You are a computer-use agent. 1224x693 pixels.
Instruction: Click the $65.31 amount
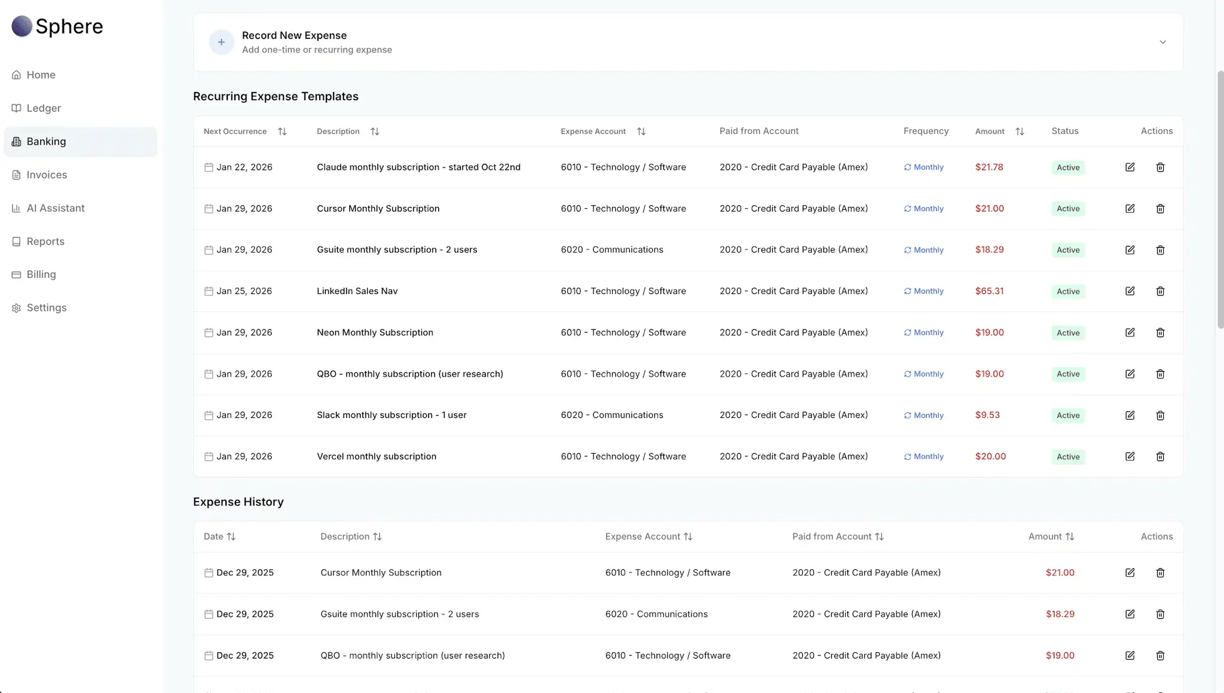click(989, 291)
